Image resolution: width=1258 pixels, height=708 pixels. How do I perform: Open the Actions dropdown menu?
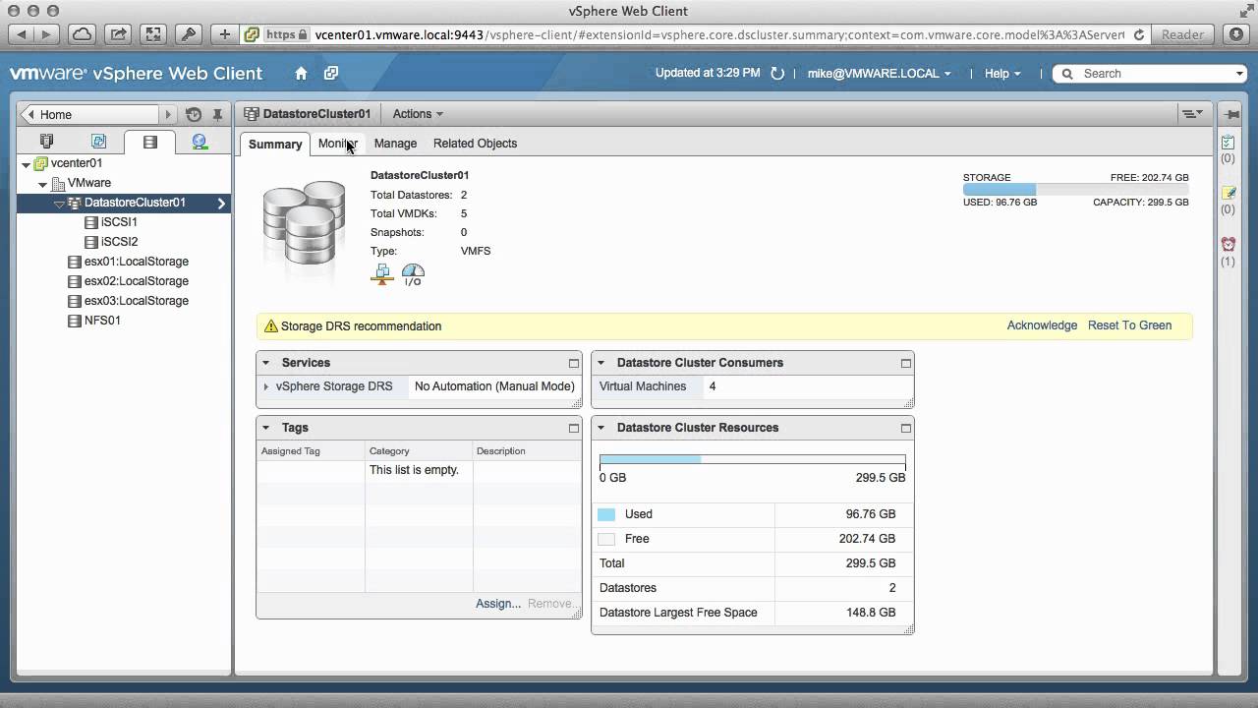418,114
